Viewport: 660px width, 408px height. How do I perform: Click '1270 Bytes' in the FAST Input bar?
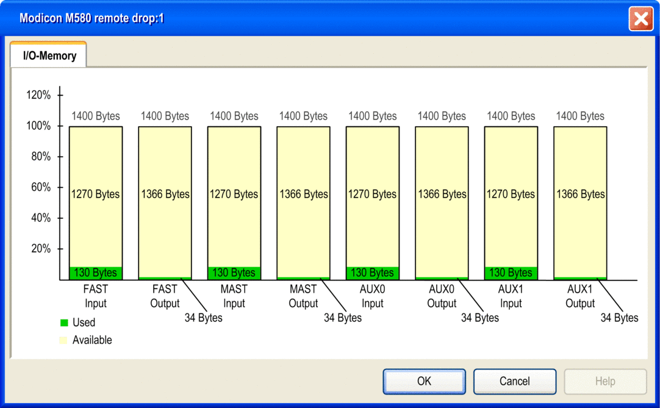96,194
